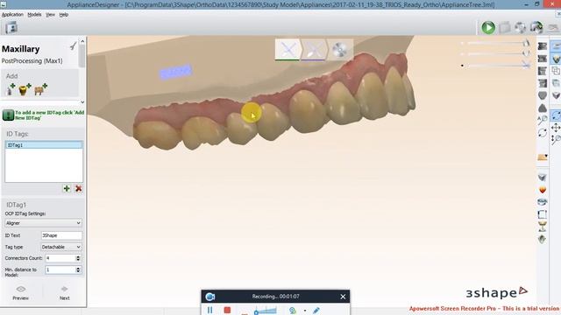The image size is (561, 315).
Task: Open the View menu
Action: (51, 15)
